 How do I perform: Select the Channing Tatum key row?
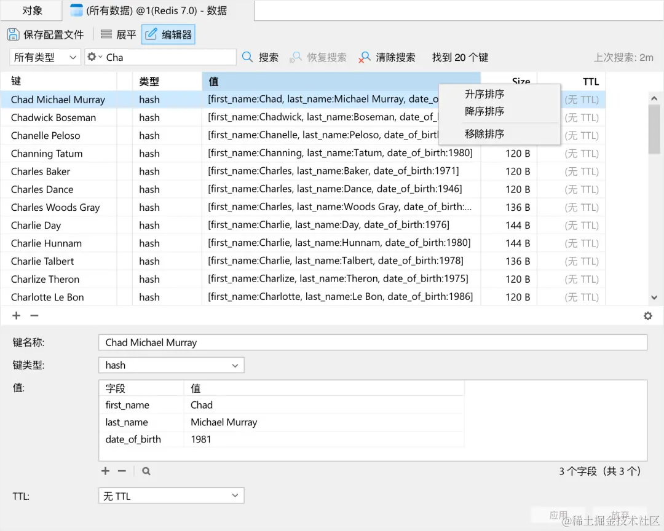(303, 153)
